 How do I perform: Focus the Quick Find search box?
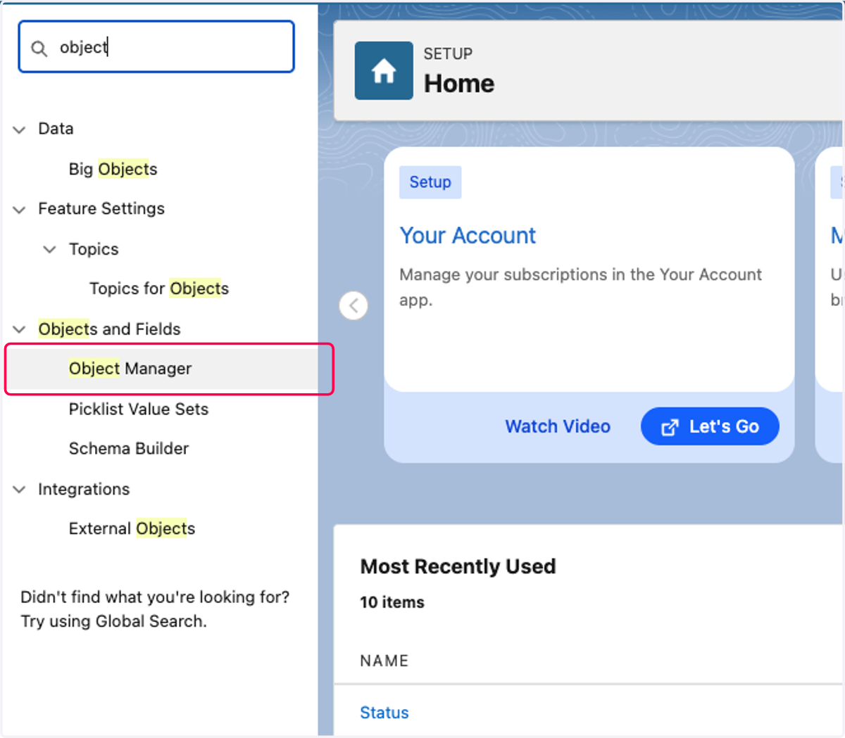click(x=156, y=46)
